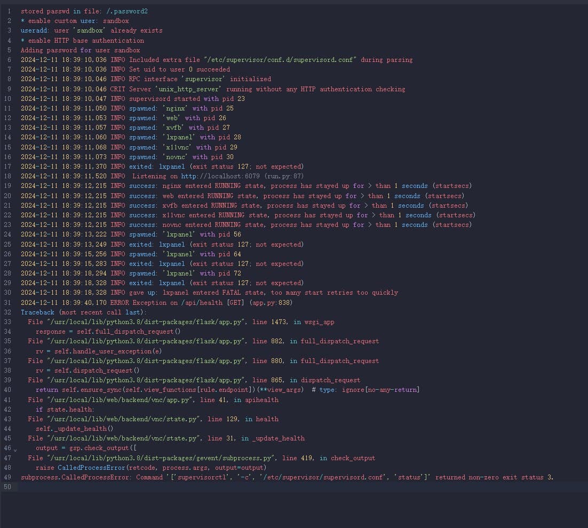This screenshot has height=528, width=588.
Task: Click 'x11vnc entered RUNNING state' success line
Action: tap(248, 215)
